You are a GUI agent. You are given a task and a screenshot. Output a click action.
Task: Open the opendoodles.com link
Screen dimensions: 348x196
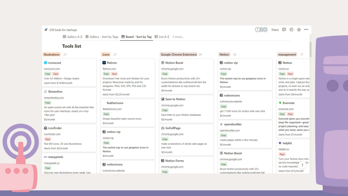click(230, 131)
